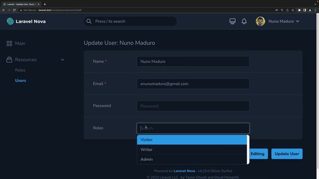Click the Update User button
Image resolution: width=319 pixels, height=179 pixels.
(287, 154)
